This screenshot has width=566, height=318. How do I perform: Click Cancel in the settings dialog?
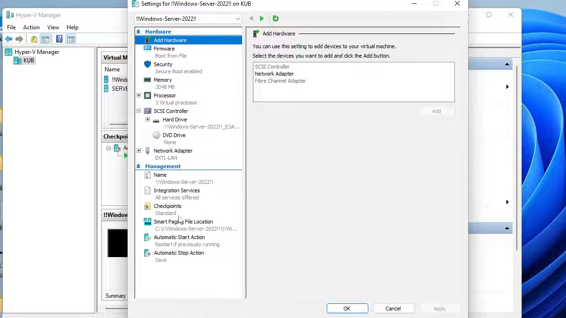pyautogui.click(x=393, y=309)
